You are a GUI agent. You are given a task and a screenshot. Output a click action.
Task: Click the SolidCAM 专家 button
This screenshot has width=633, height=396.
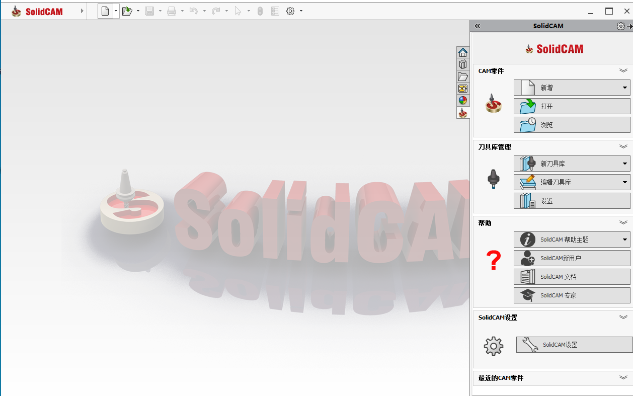pos(572,295)
